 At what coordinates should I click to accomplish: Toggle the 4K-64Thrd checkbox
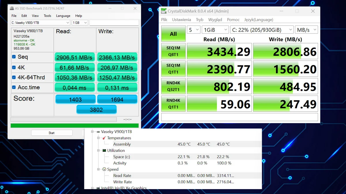point(14,77)
